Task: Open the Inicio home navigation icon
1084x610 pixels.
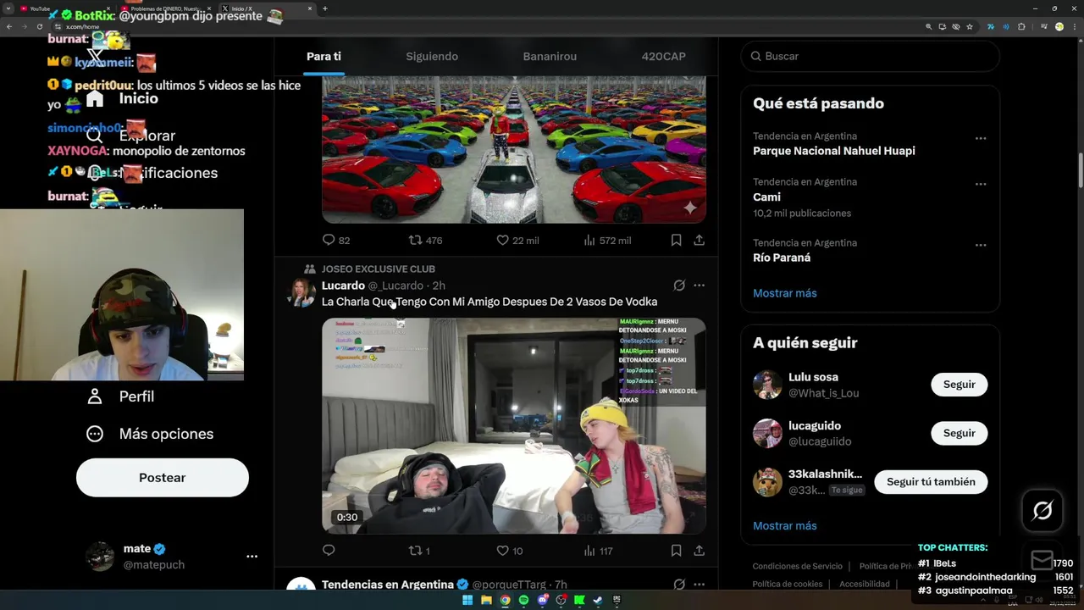Action: 95,99
